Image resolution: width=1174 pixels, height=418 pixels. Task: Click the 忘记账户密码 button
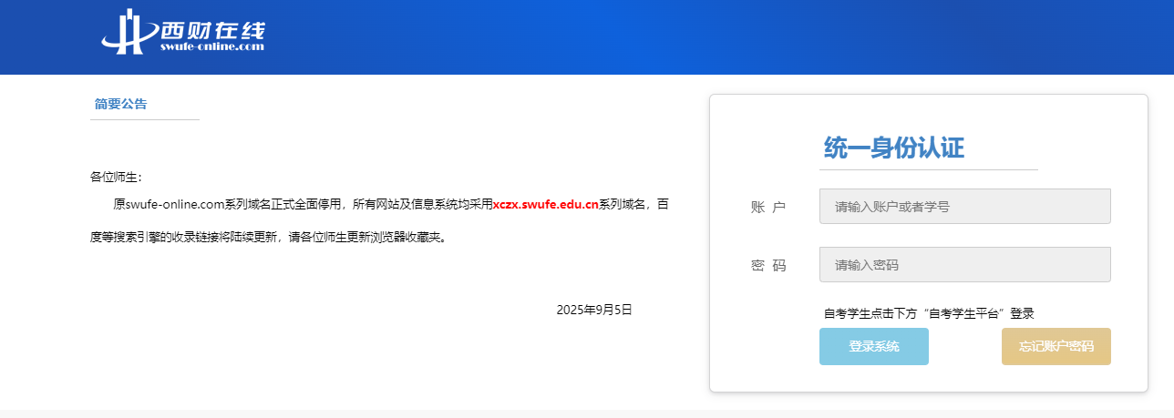coord(1056,346)
